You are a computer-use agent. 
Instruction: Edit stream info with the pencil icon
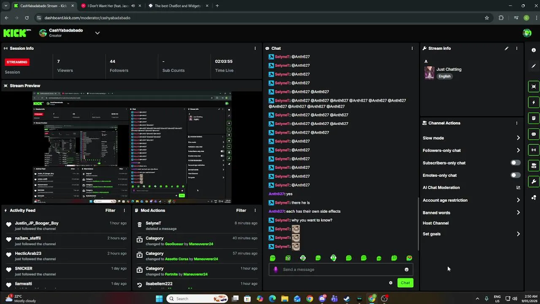click(506, 49)
